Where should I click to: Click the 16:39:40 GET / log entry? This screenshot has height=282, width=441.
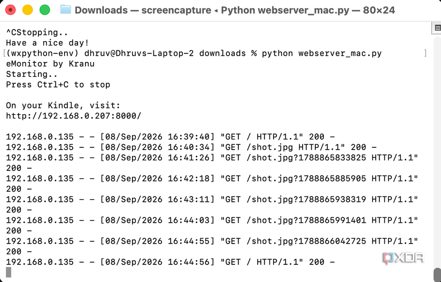pyautogui.click(x=171, y=137)
